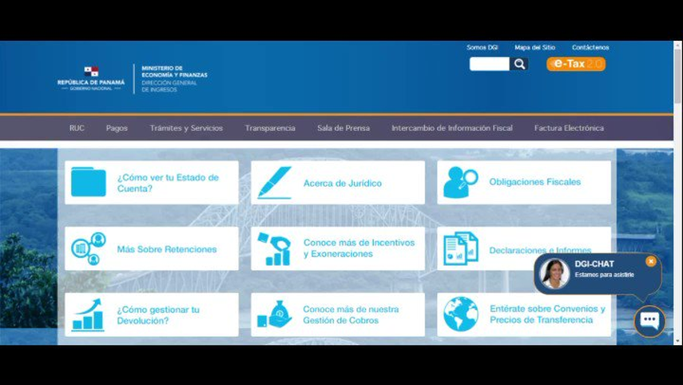This screenshot has width=683, height=385.
Task: Select Factura Electrónica in navigation bar
Action: pos(569,128)
